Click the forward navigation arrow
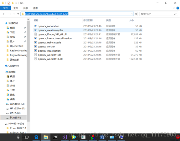The width and height of the screenshot is (180, 141). [x=10, y=14]
